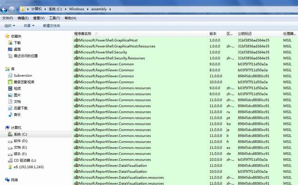Click the 库 libraries icon

(x=7, y=69)
